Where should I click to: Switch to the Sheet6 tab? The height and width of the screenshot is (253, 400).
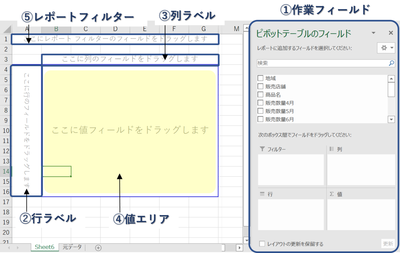pyautogui.click(x=45, y=247)
